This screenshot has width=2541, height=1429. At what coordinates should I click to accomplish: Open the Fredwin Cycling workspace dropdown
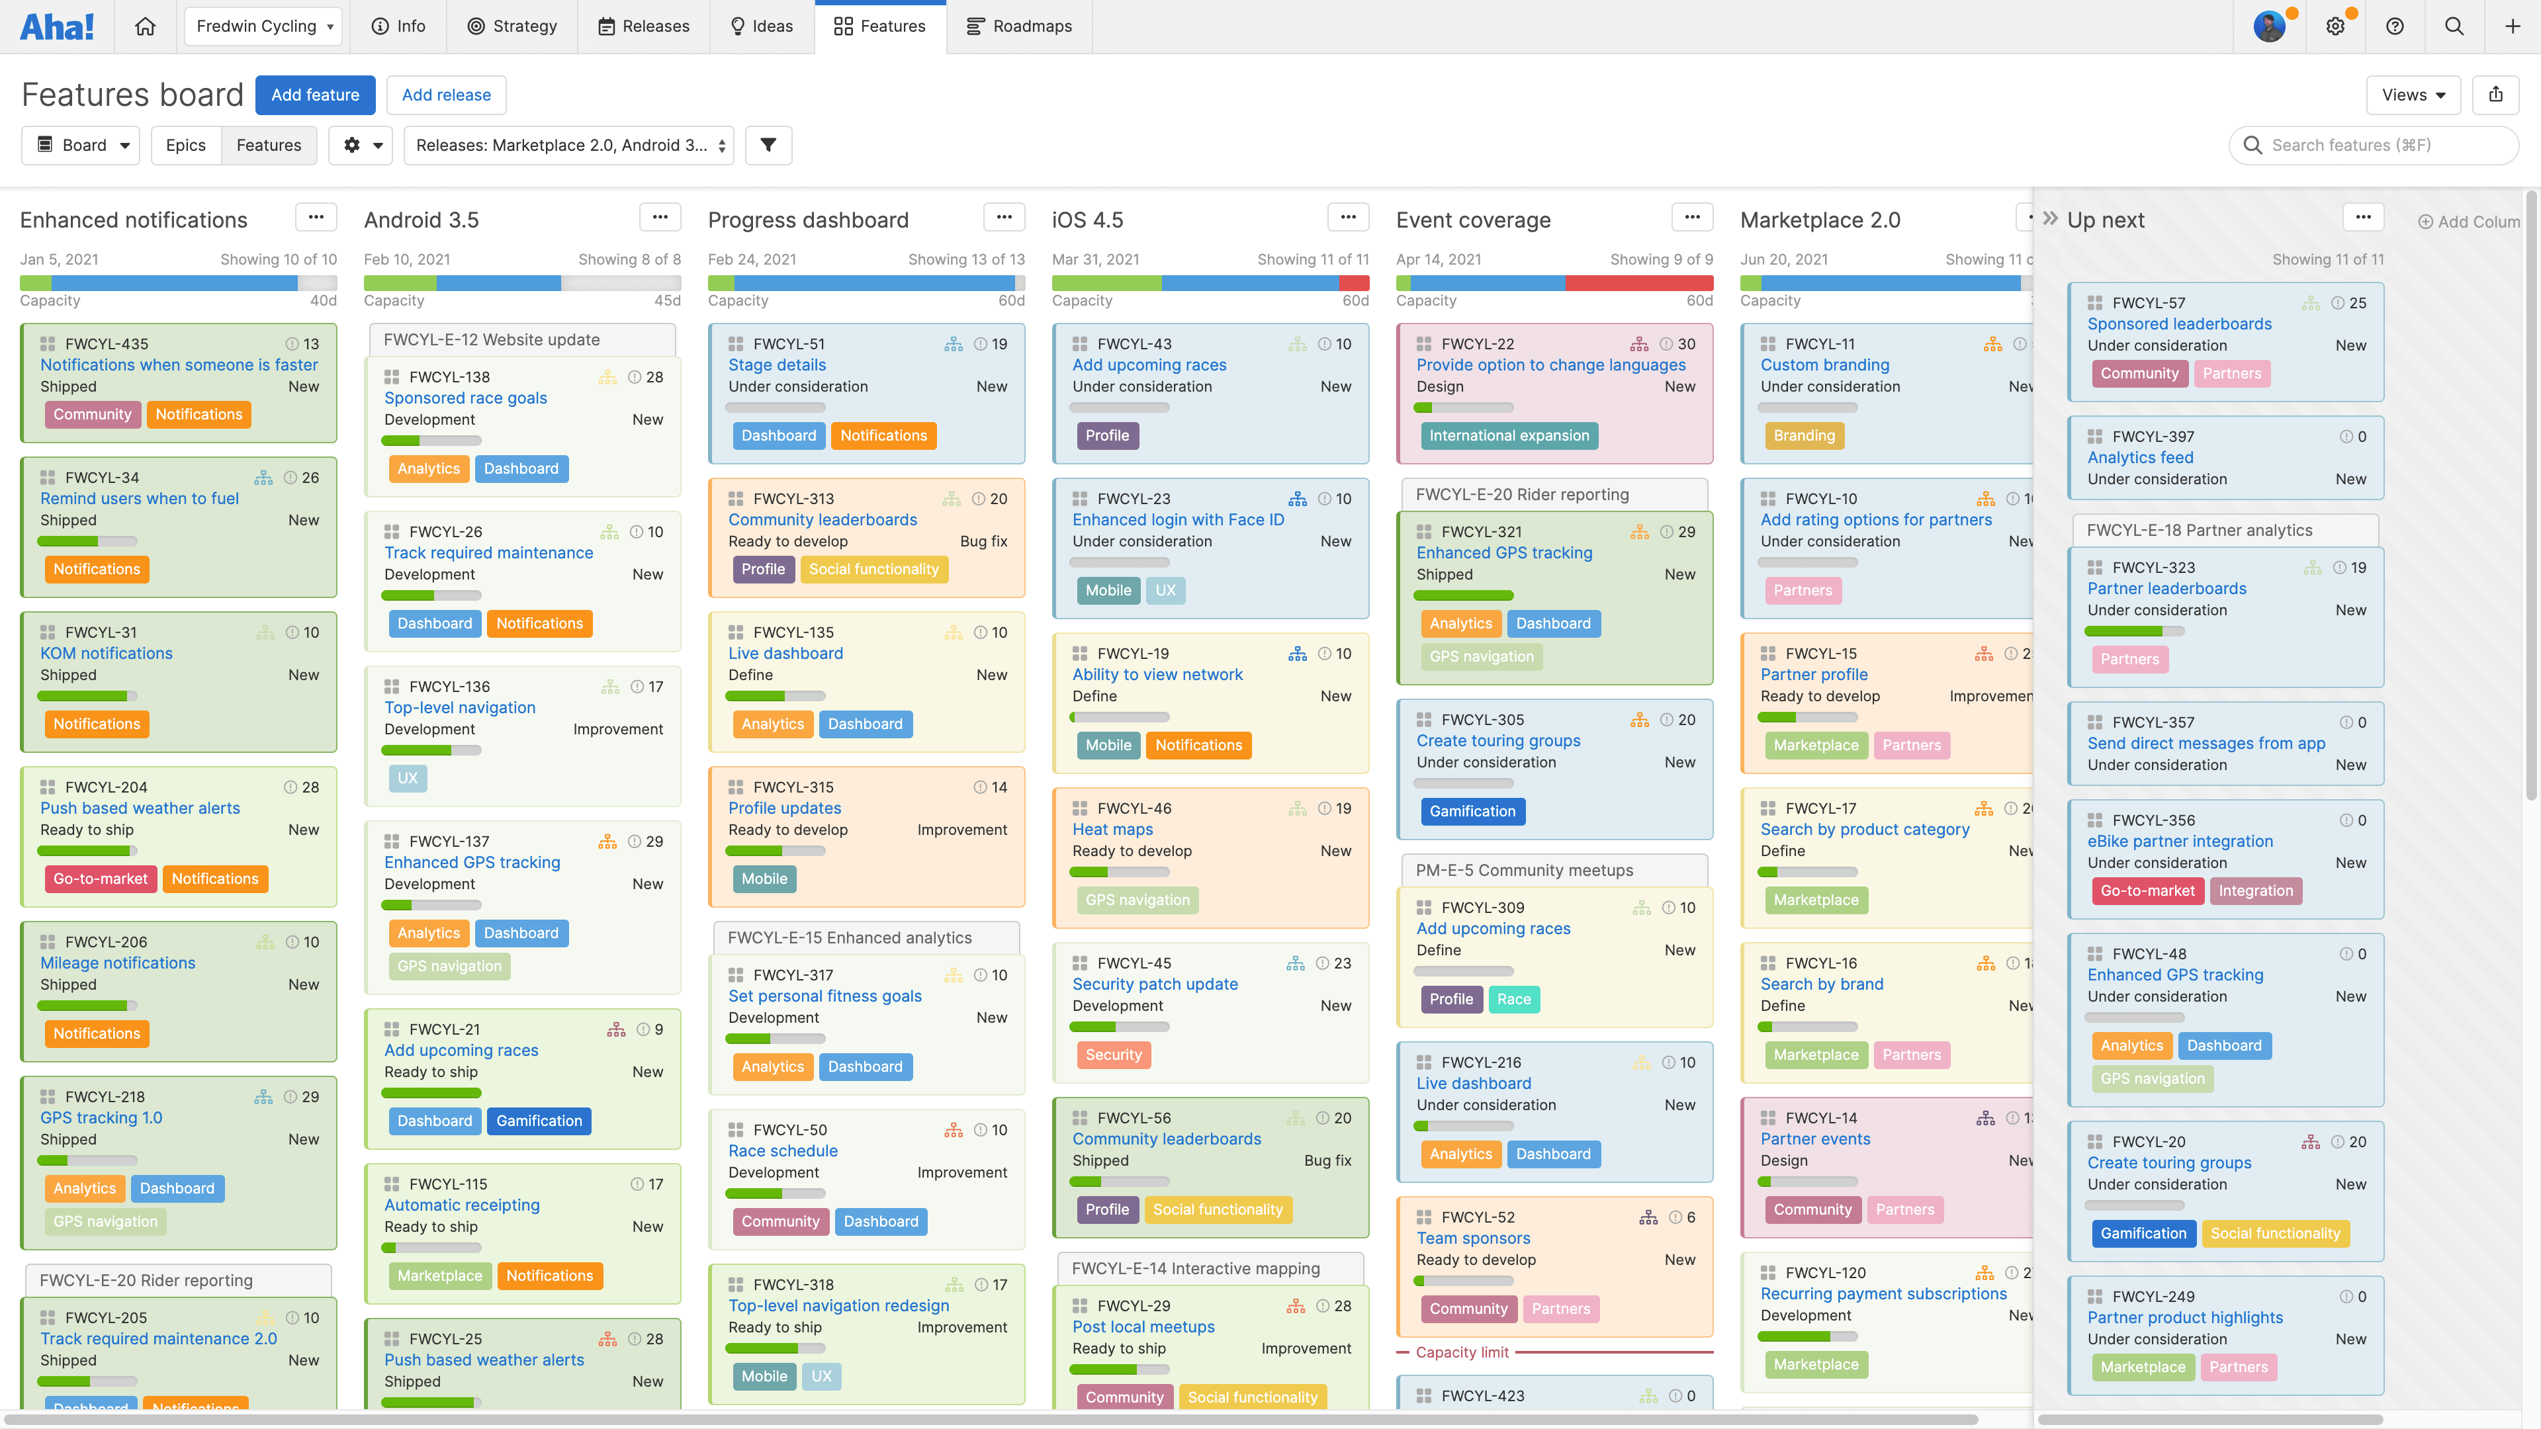coord(263,26)
